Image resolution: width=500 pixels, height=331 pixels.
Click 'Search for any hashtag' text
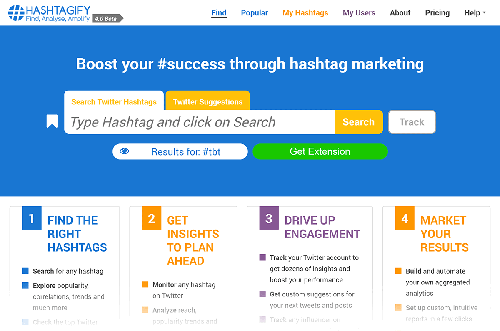click(x=68, y=271)
